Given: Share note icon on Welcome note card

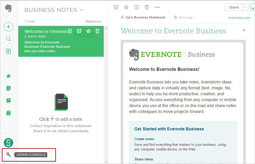Looking at the screenshot, I should tap(70, 31).
